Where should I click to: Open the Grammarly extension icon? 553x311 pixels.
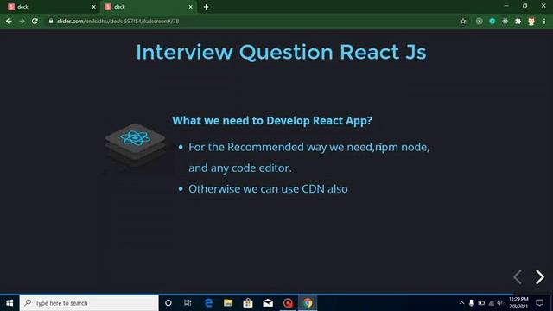pos(492,21)
